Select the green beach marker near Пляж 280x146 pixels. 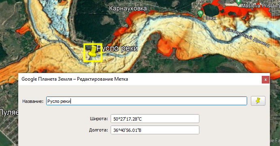[200, 14]
